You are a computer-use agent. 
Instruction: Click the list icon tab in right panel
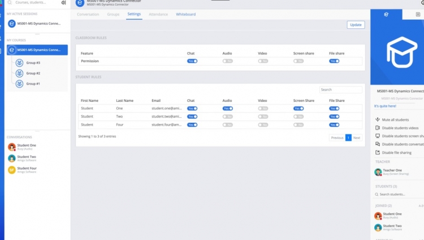(418, 14)
